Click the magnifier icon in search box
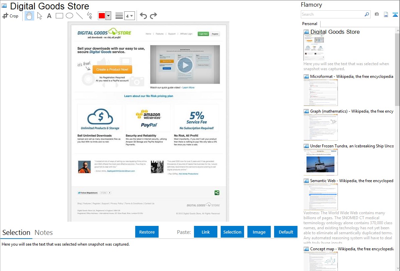The width and height of the screenshot is (400, 271). click(367, 14)
